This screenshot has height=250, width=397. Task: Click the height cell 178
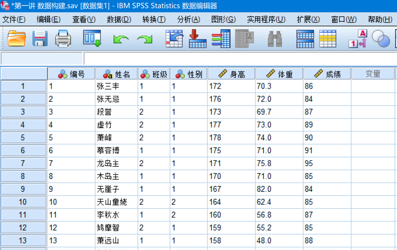click(232, 137)
